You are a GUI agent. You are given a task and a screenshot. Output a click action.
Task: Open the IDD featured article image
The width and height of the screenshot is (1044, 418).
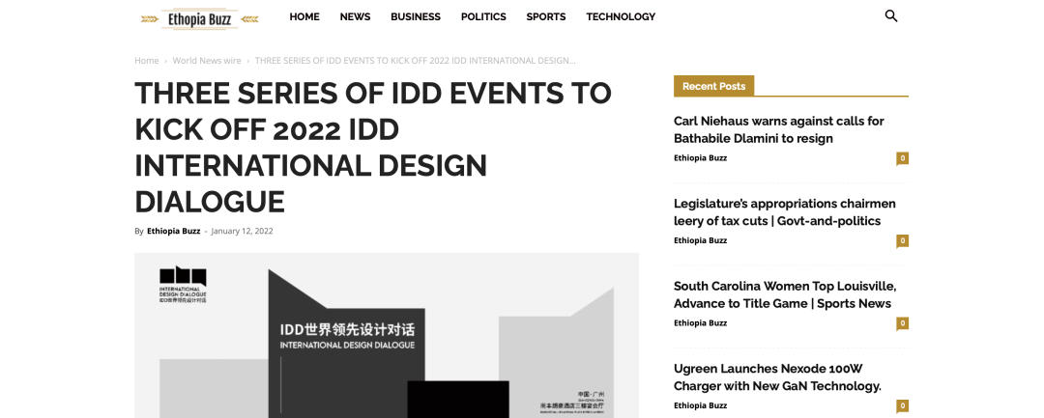(x=386, y=336)
